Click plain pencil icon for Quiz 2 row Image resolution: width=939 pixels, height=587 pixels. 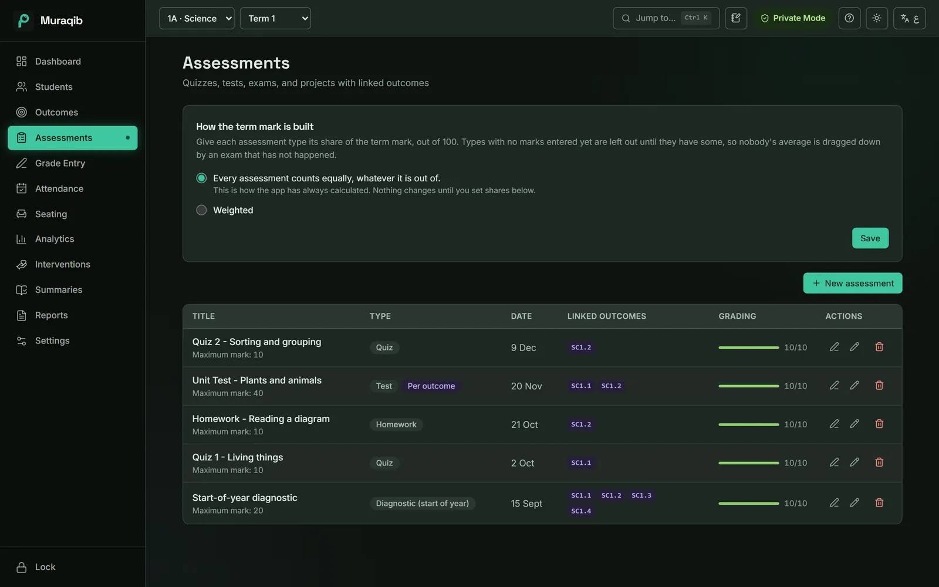point(854,347)
